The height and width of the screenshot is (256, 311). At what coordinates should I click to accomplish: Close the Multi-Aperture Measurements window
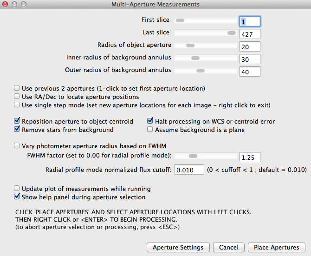point(6,5)
